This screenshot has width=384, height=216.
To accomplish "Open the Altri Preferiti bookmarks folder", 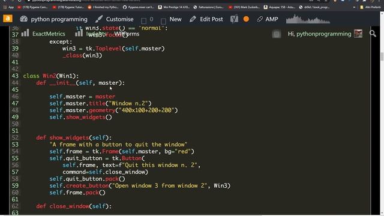I will click(370, 7).
